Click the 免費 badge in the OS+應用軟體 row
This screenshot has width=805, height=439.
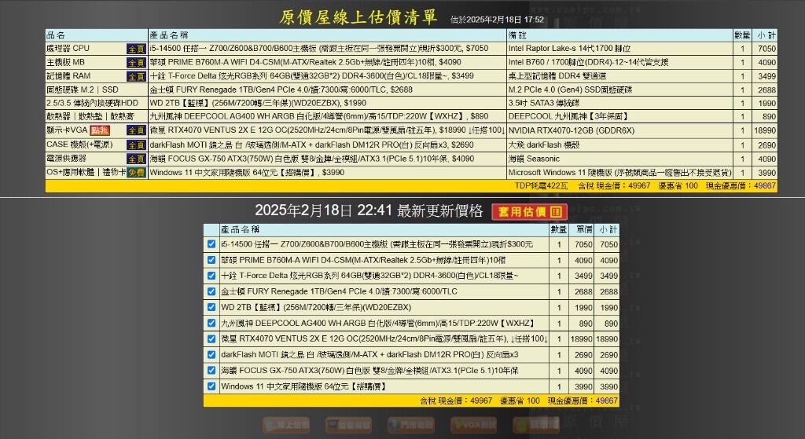(136, 173)
